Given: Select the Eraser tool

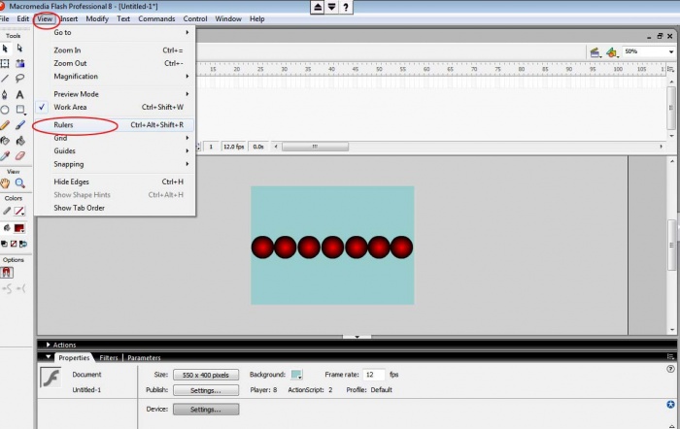Looking at the screenshot, I should tap(20, 155).
